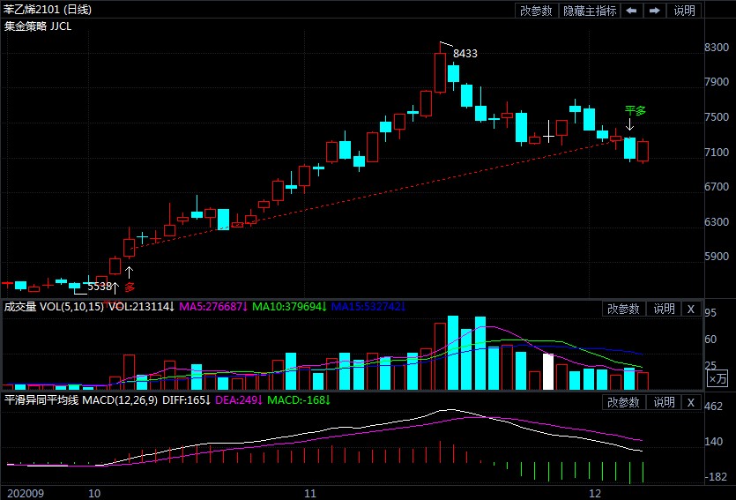Open 说明 in the MACD panel

point(664,402)
